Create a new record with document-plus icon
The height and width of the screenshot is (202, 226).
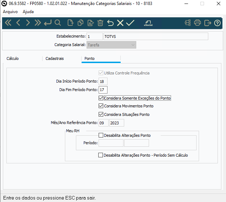pos(71,23)
